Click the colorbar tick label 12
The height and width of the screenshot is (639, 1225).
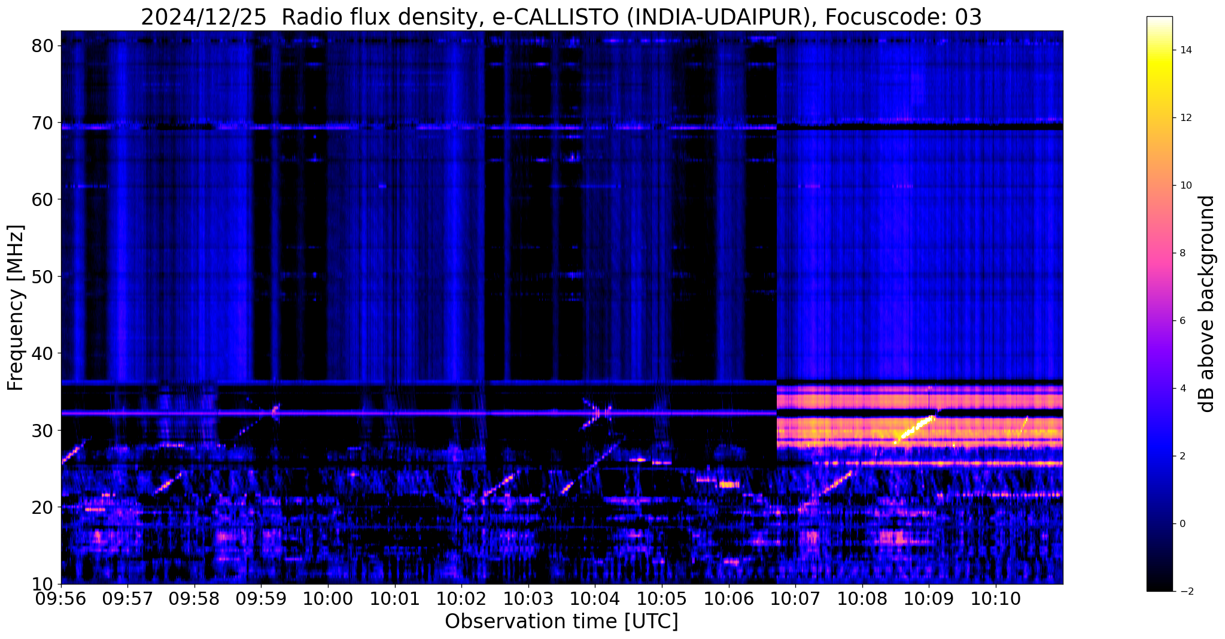coord(1185,118)
